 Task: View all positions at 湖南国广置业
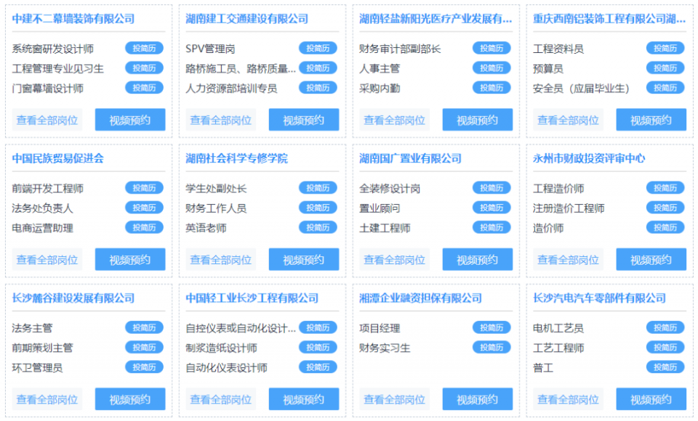(394, 260)
